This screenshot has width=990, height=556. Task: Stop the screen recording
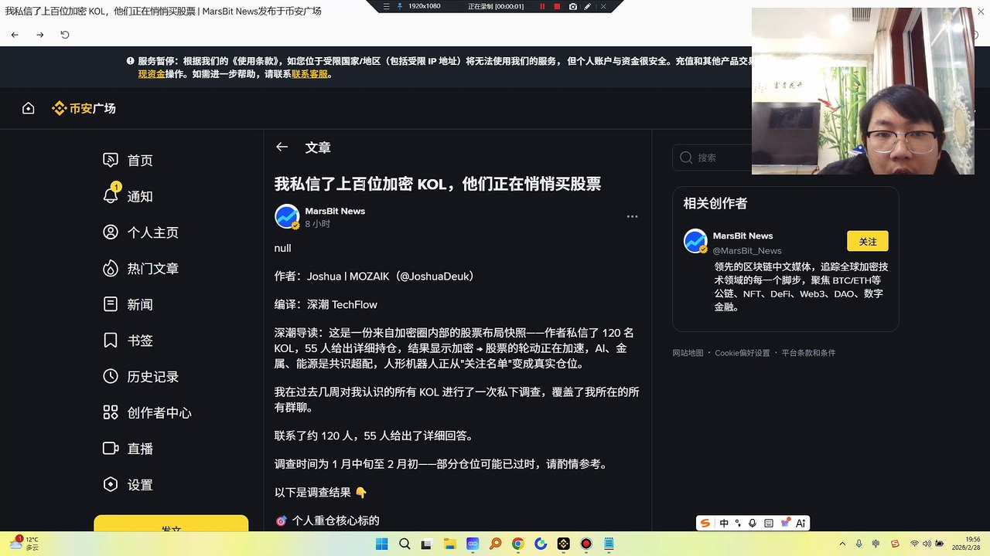click(x=557, y=6)
